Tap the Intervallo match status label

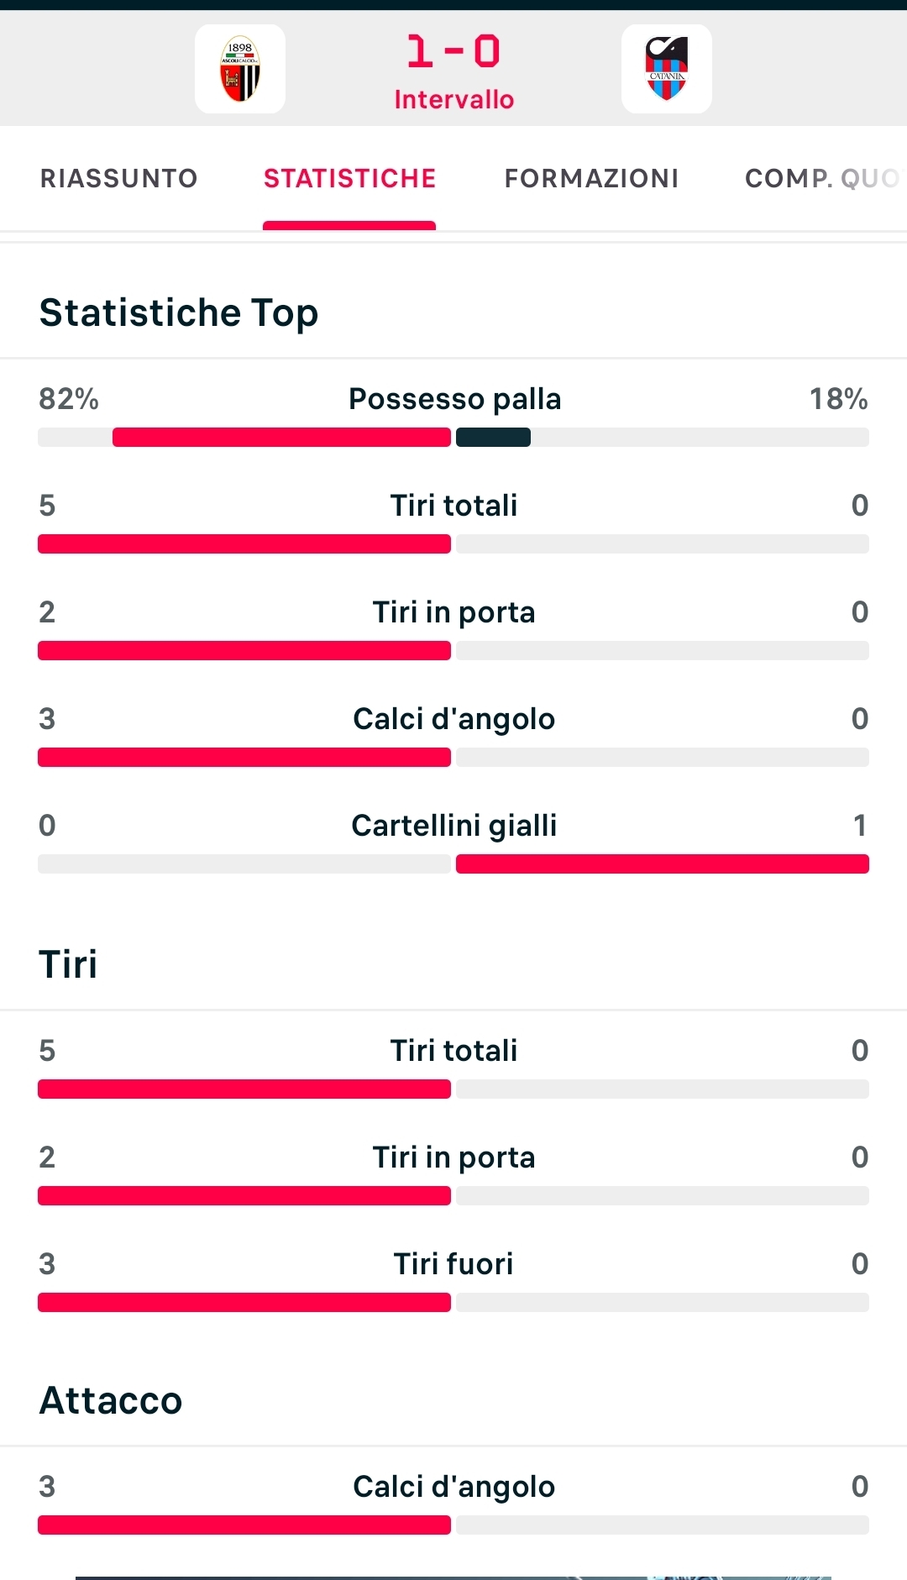(x=453, y=100)
